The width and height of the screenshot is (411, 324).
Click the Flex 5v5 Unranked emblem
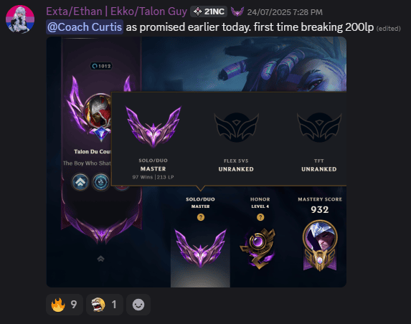click(x=236, y=128)
